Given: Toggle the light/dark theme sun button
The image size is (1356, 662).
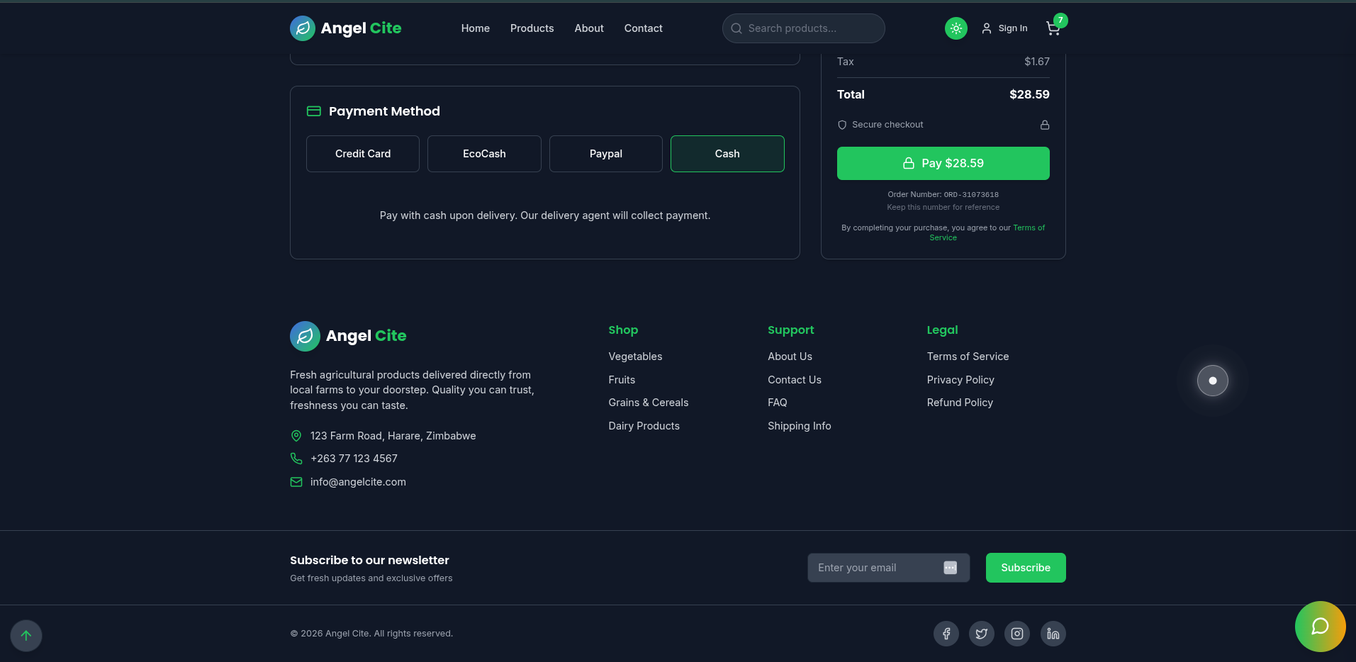Looking at the screenshot, I should (x=956, y=28).
